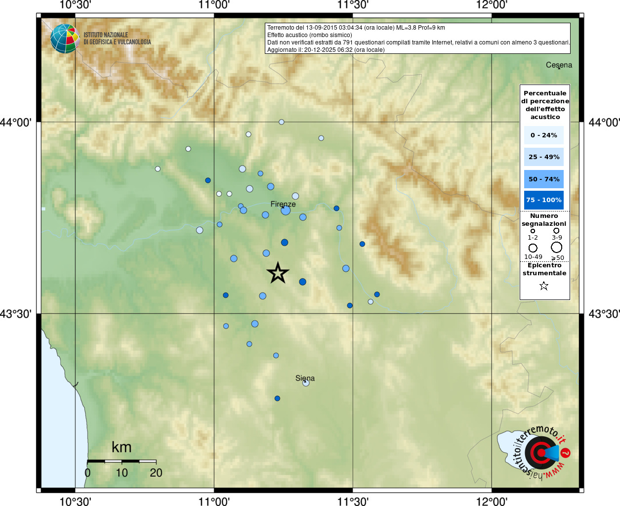The height and width of the screenshot is (506, 620).
Task: Click the Siena city label
Action: (305, 378)
